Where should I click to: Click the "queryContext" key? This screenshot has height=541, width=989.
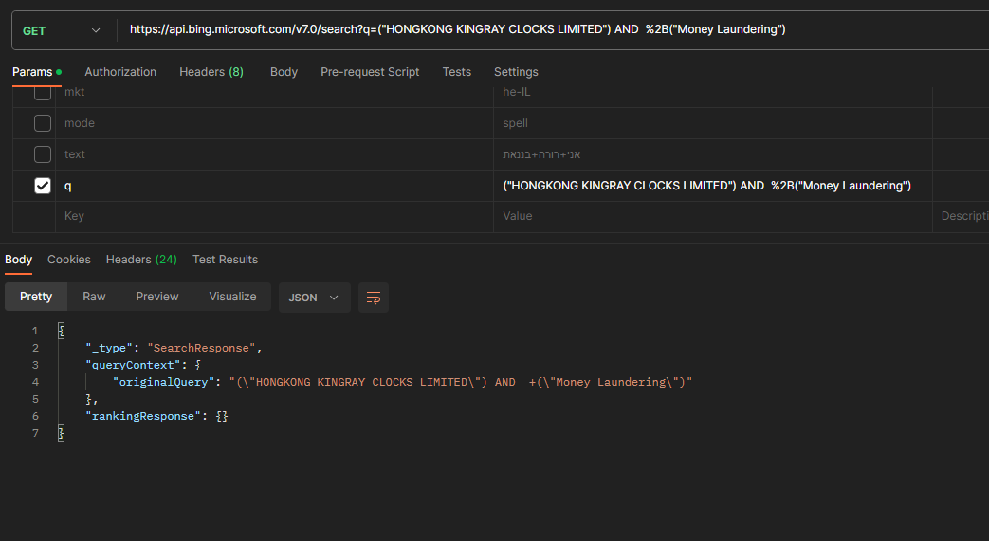coord(133,365)
